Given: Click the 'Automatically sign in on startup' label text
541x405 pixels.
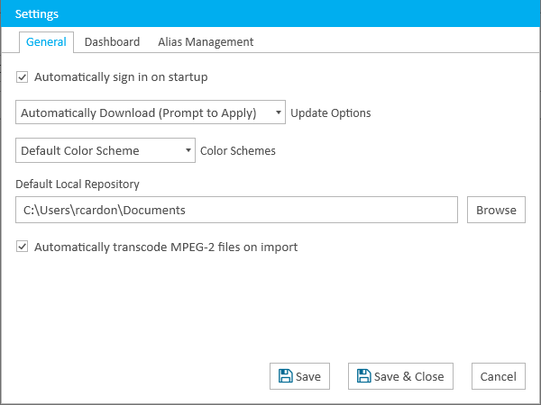Looking at the screenshot, I should (x=121, y=76).
